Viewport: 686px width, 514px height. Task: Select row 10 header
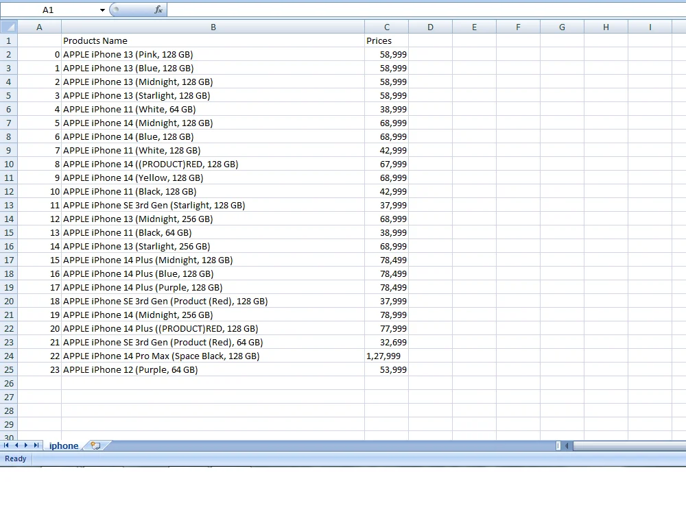pyautogui.click(x=9, y=164)
